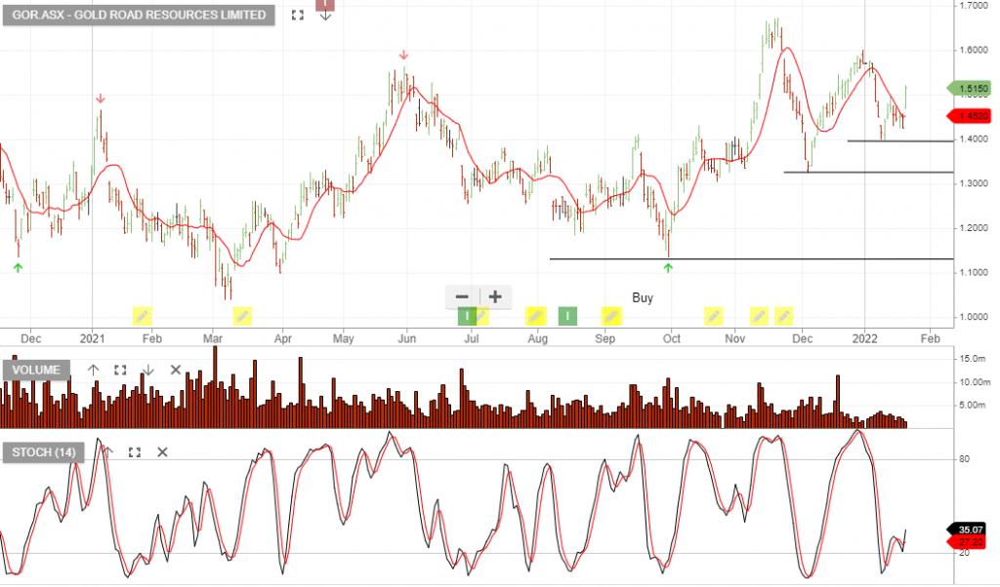Viewport: 1000px width, 587px height.
Task: Select the green 1.5150 price tag
Action: (x=969, y=89)
